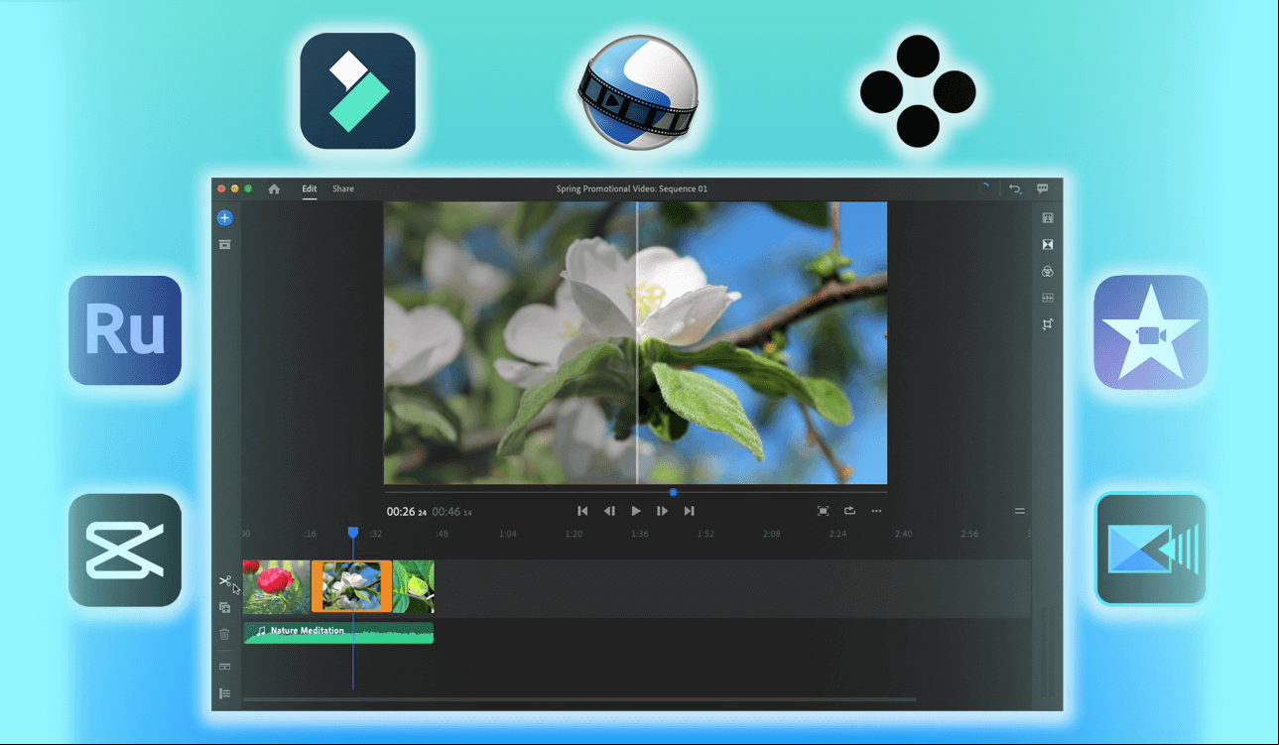Click the undo arrow icon
Viewport: 1279px width, 745px height.
1015,188
